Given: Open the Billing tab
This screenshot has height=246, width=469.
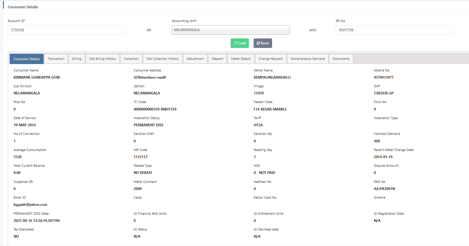Looking at the screenshot, I should (77, 59).
